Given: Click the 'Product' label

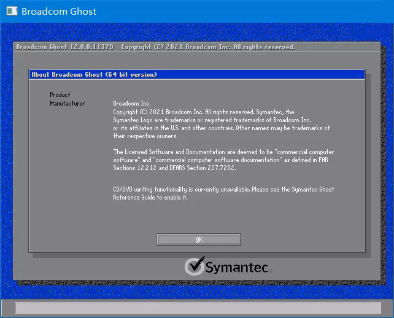Looking at the screenshot, I should click(60, 95).
